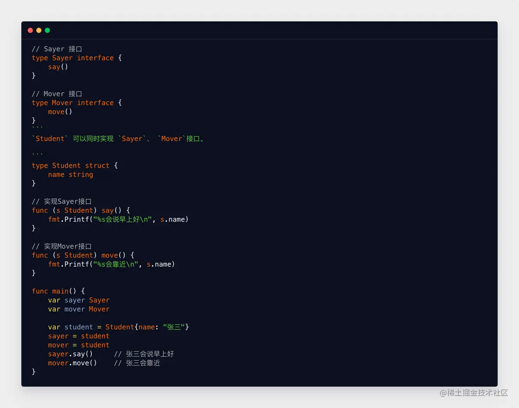
Task: Click the green text line starting with `Student`
Action: pyautogui.click(x=118, y=139)
